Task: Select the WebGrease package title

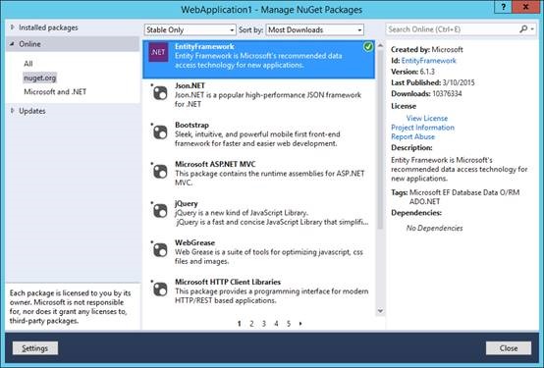Action: [194, 242]
